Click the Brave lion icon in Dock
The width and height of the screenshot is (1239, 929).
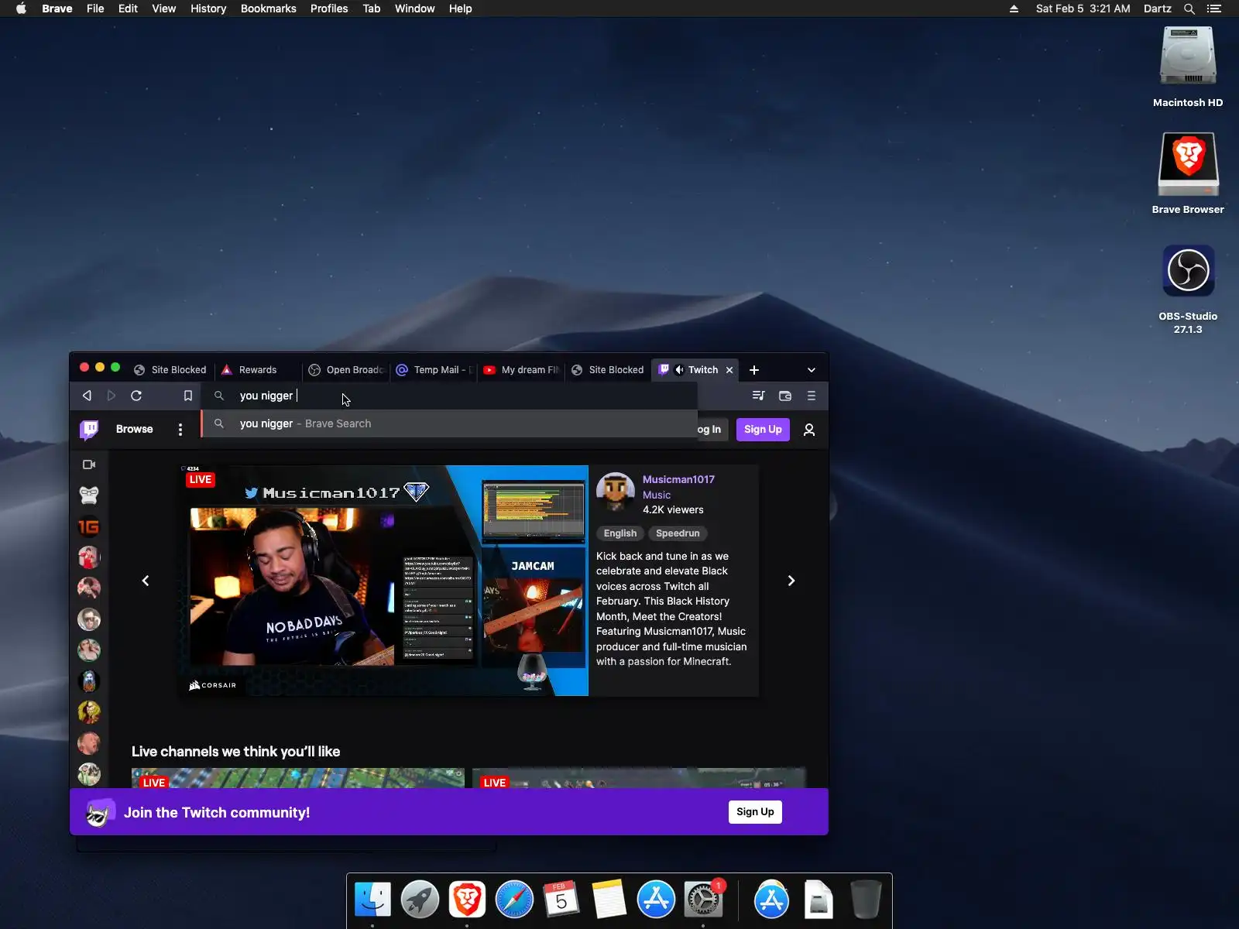coord(467,900)
